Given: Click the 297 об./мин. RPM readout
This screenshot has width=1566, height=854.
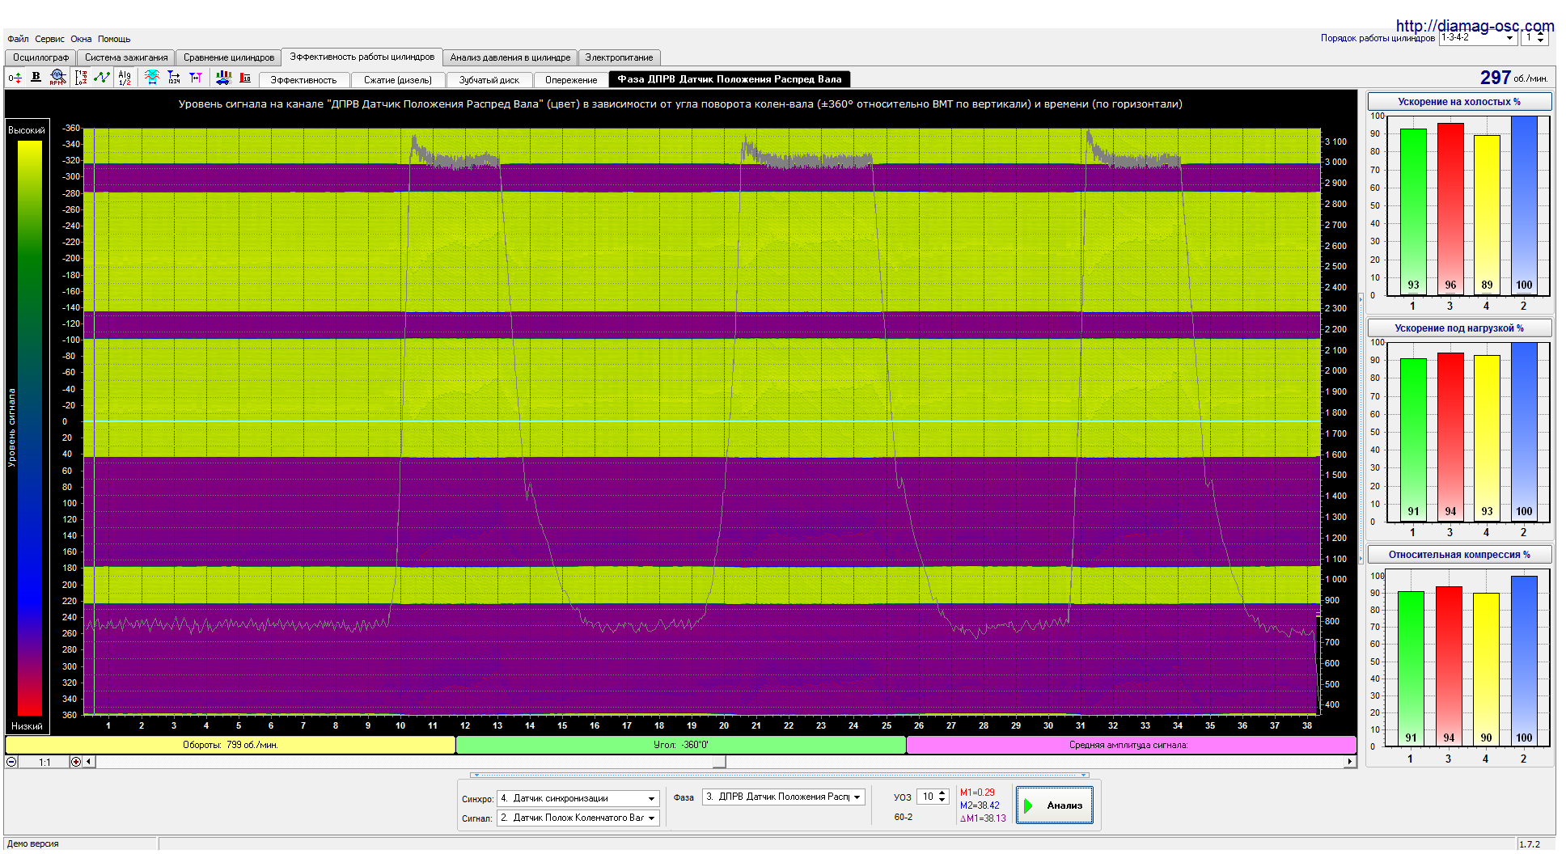Looking at the screenshot, I should click(1513, 78).
